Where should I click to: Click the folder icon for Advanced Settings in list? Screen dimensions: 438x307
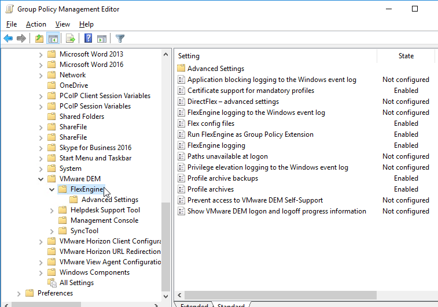pyautogui.click(x=181, y=68)
